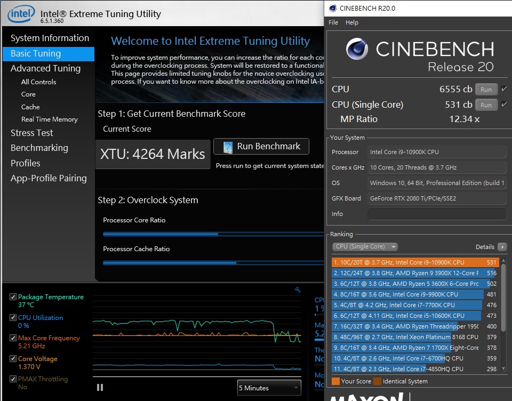The image size is (512, 401).
Task: Click the Cinebench sphere logo
Action: pyautogui.click(x=357, y=49)
